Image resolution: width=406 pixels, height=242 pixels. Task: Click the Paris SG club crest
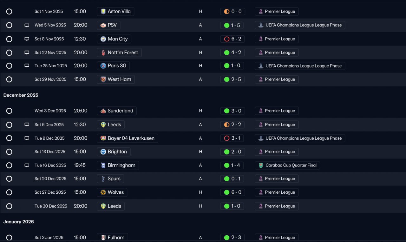(103, 66)
